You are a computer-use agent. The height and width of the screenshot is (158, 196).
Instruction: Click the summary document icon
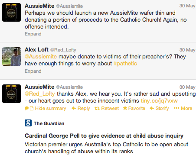tap(32, 108)
